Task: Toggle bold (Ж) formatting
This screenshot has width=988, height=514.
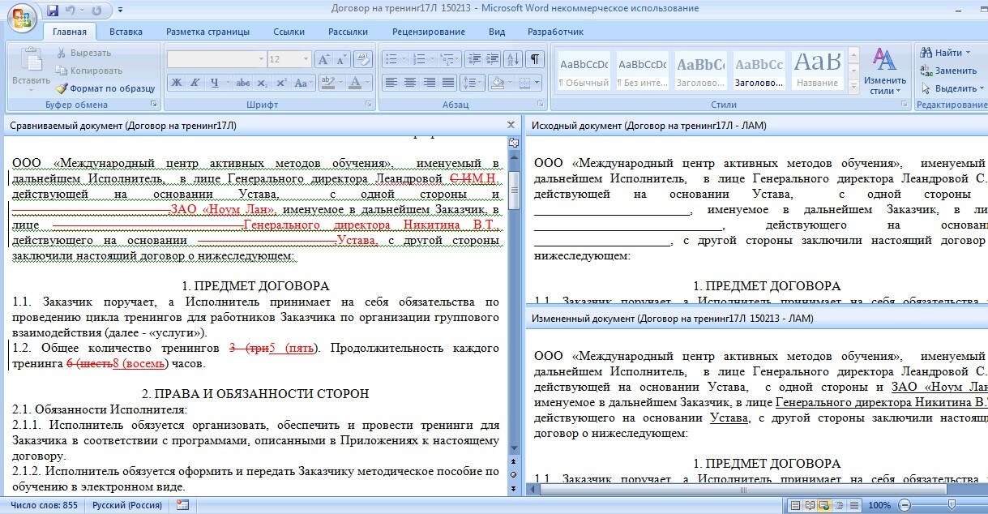Action: (x=176, y=83)
